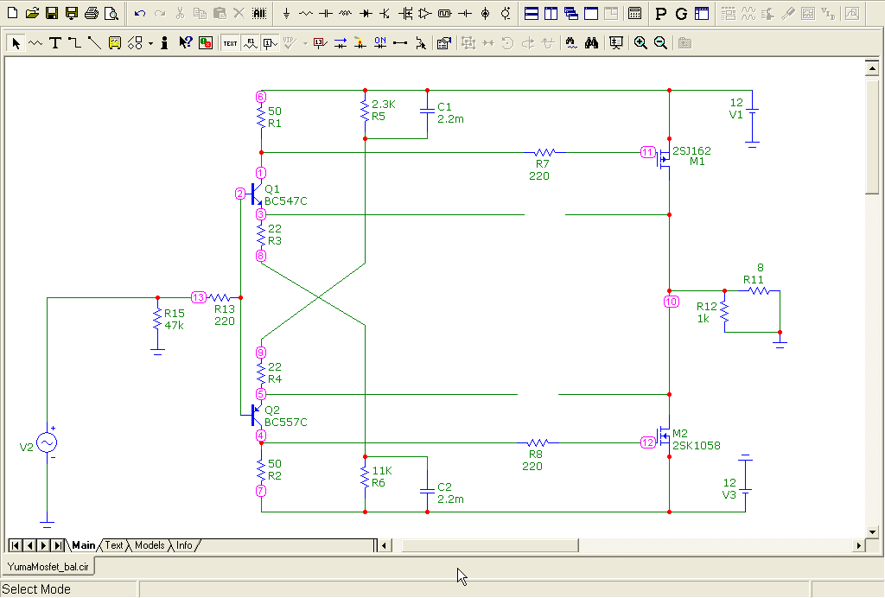Select the NPN transistor component tool

(x=385, y=14)
